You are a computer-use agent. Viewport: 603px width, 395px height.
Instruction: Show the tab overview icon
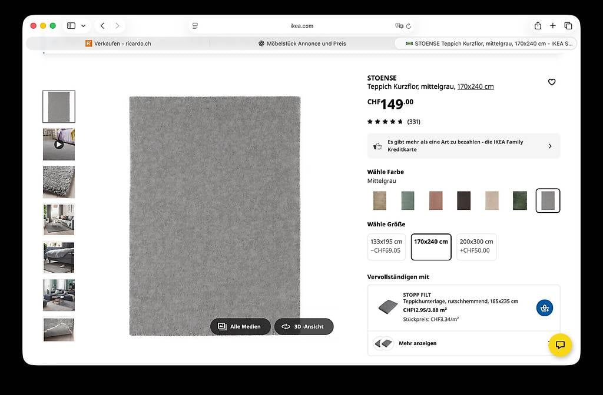point(568,26)
